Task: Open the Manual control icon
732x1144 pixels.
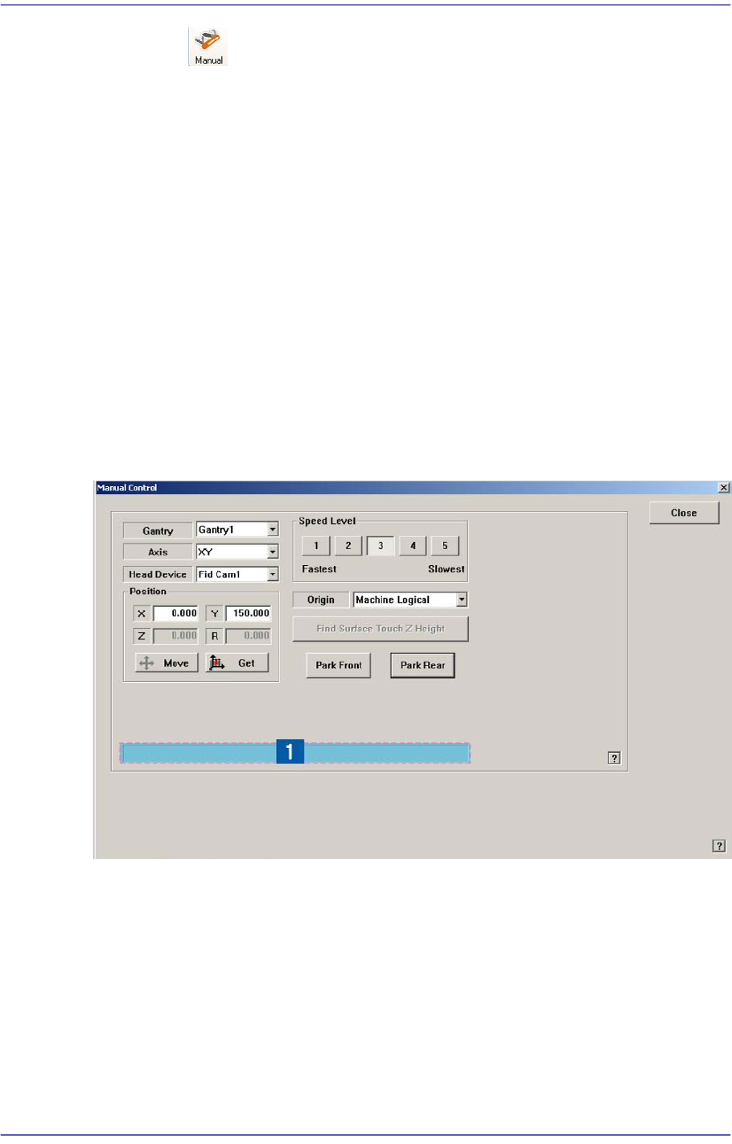Action: tap(208, 47)
